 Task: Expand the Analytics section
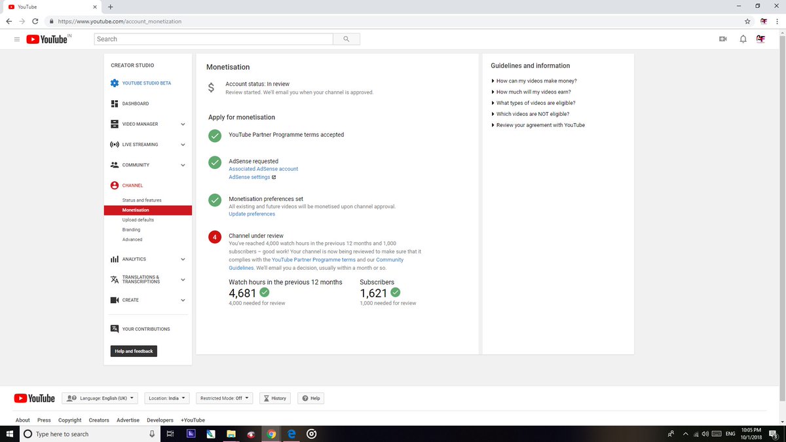tap(183, 259)
